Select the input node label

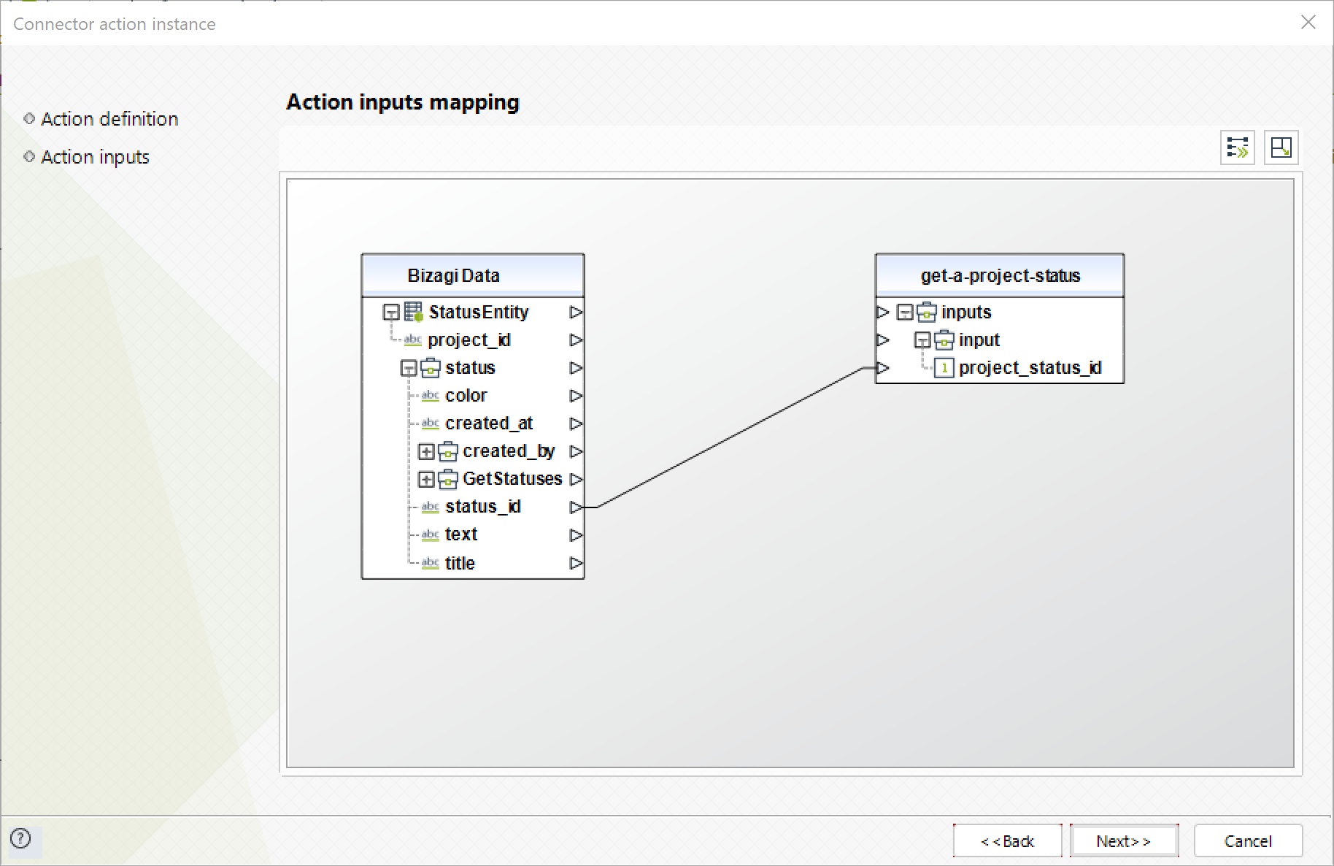click(x=979, y=340)
